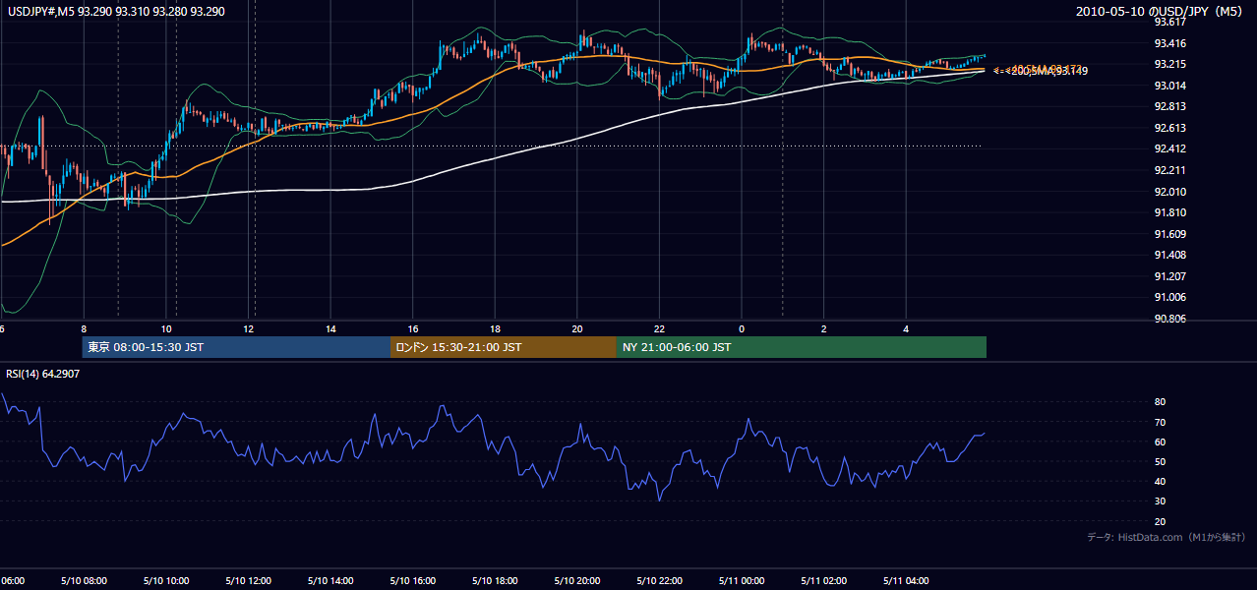
Task: Click the '5/10 08:00' bottom time label
Action: [x=84, y=580]
